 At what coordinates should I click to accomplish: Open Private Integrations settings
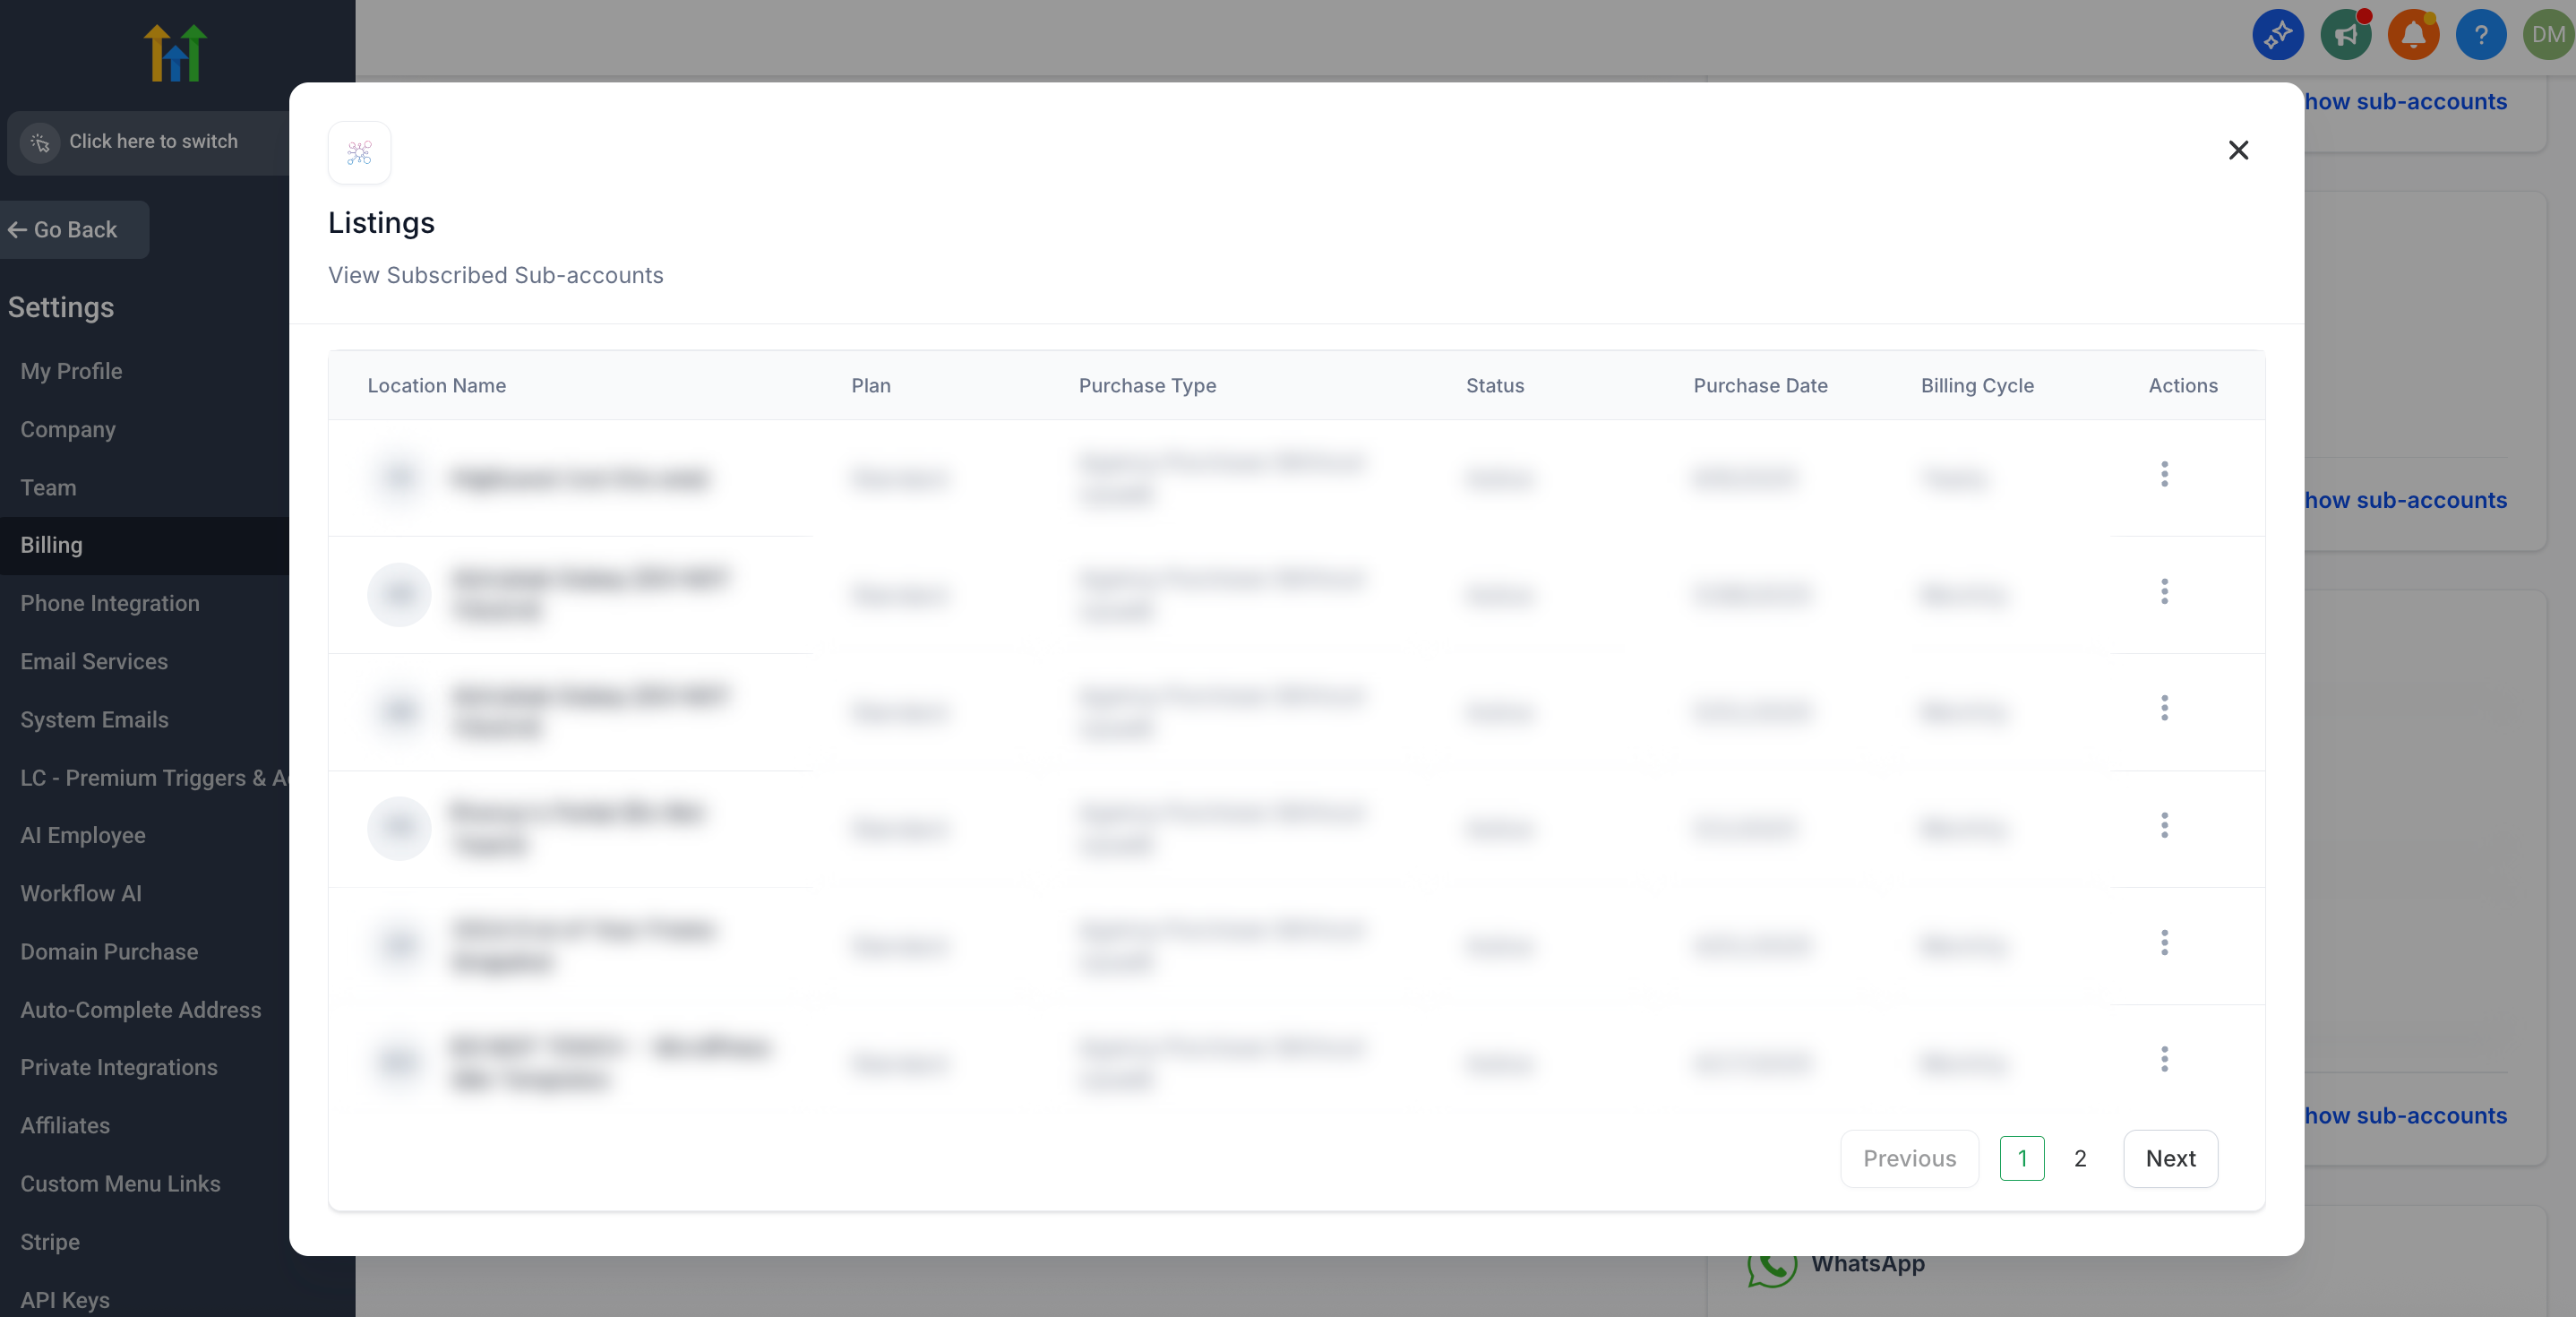[118, 1067]
